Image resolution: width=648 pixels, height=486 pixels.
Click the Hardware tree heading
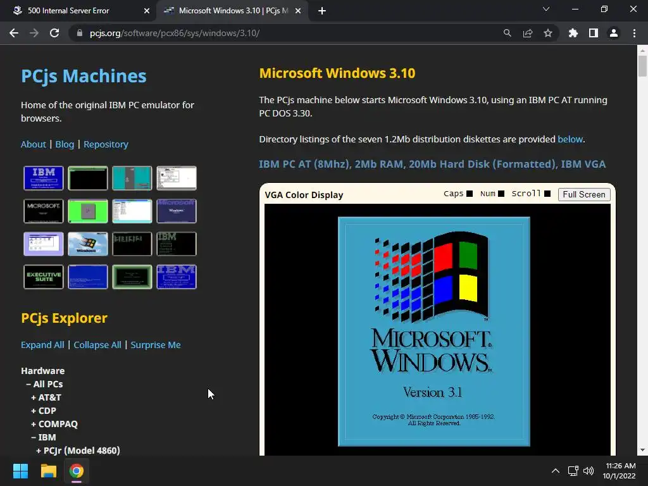pyautogui.click(x=43, y=371)
